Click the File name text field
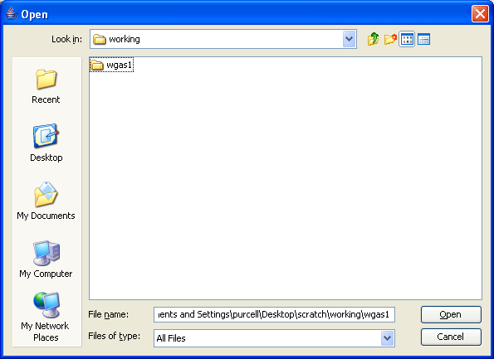494x359 pixels. pyautogui.click(x=274, y=314)
